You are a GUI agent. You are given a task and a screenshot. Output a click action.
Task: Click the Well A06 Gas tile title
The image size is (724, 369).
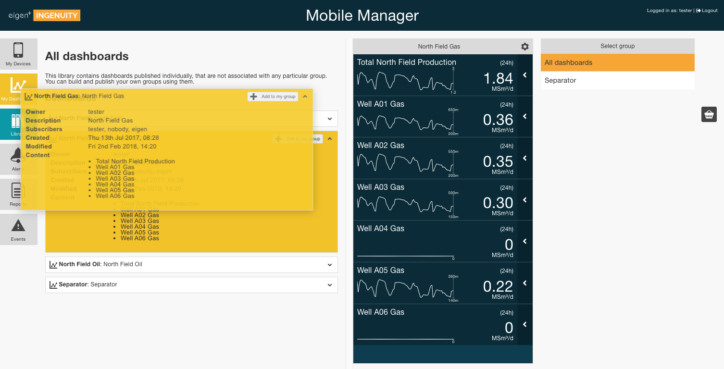[381, 312]
